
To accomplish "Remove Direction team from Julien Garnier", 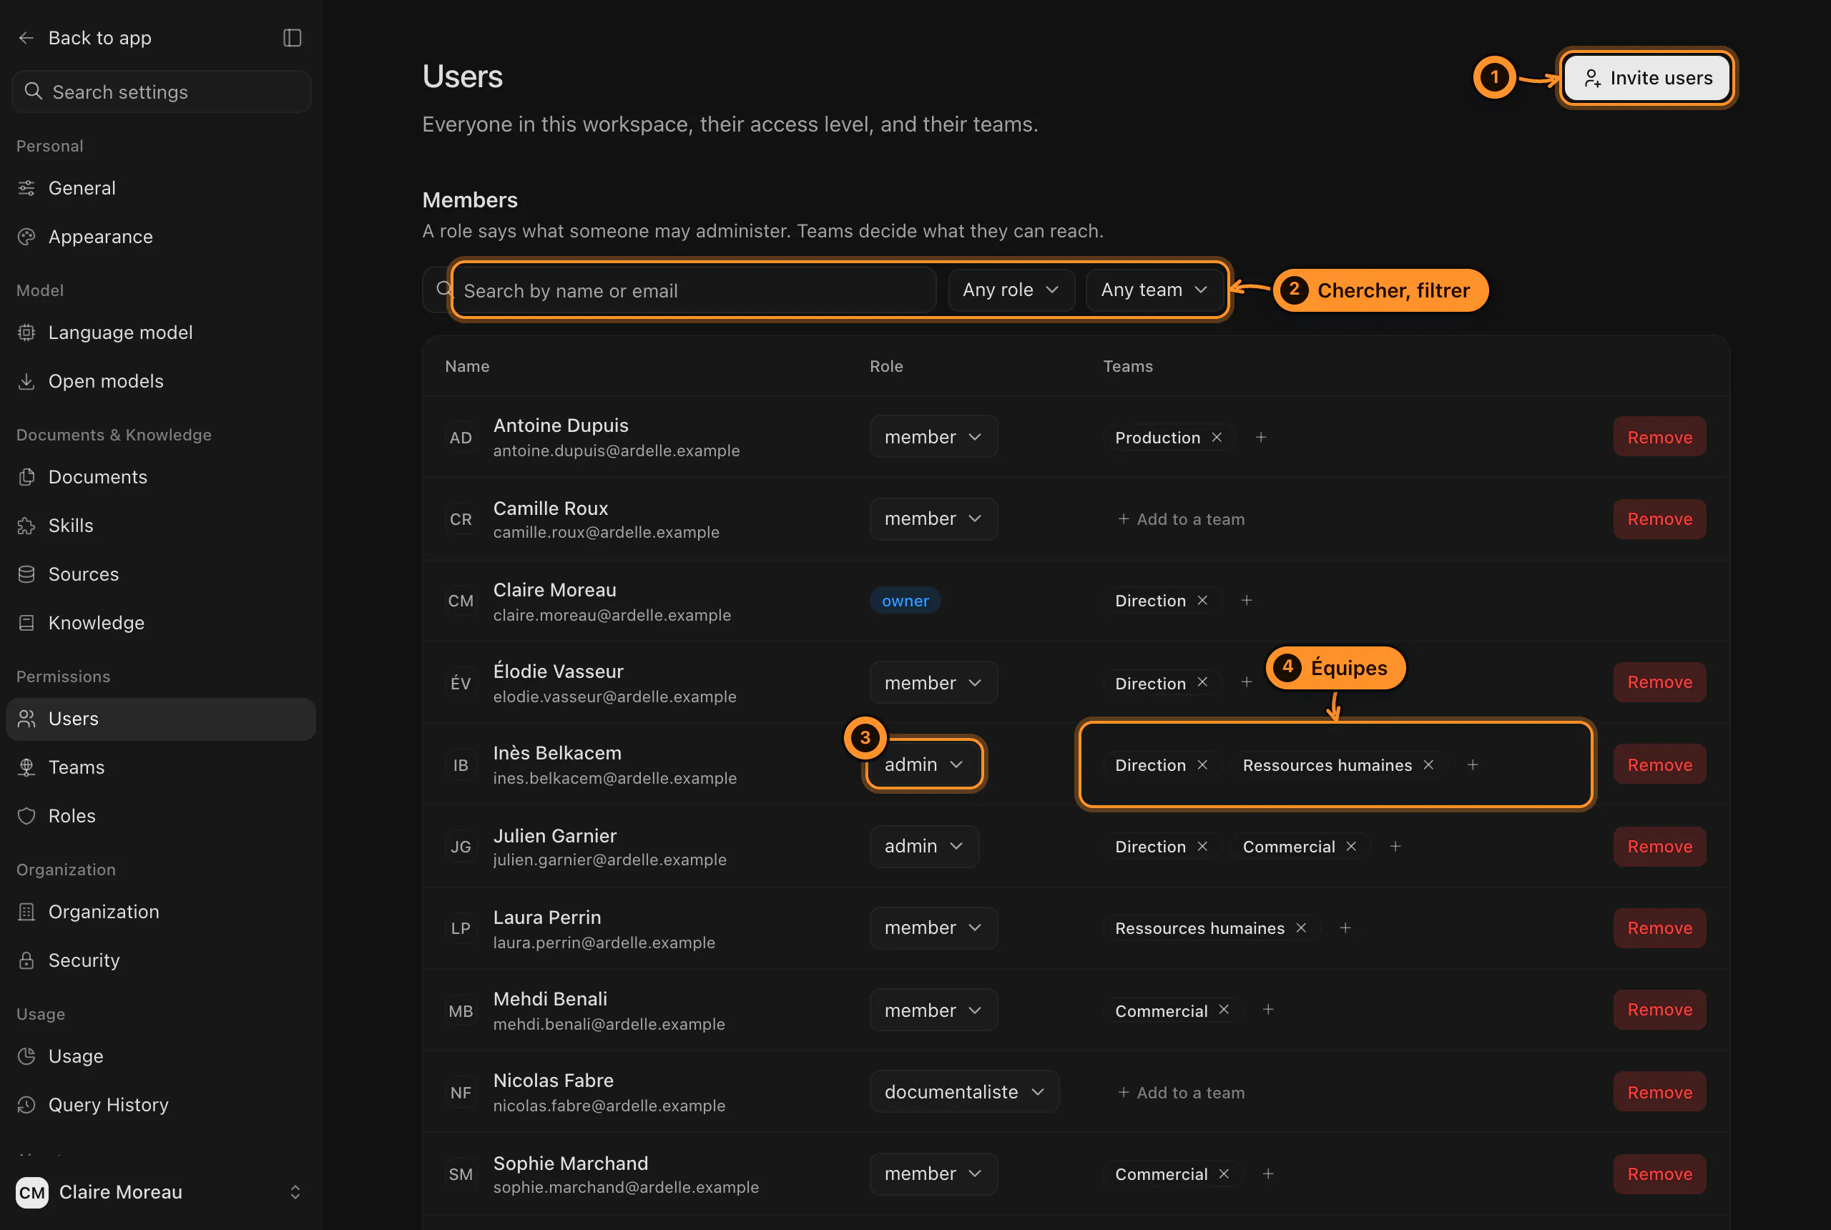I will tap(1202, 847).
